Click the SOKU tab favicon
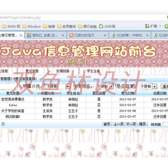The width and height of the screenshot is (168, 168). (x=29, y=35)
